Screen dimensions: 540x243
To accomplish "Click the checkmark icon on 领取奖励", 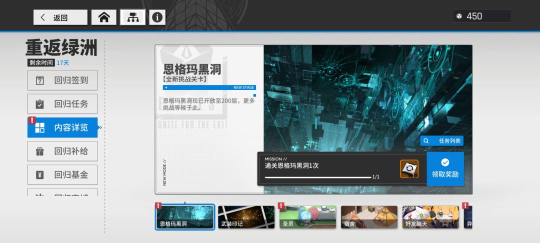I will [445, 162].
